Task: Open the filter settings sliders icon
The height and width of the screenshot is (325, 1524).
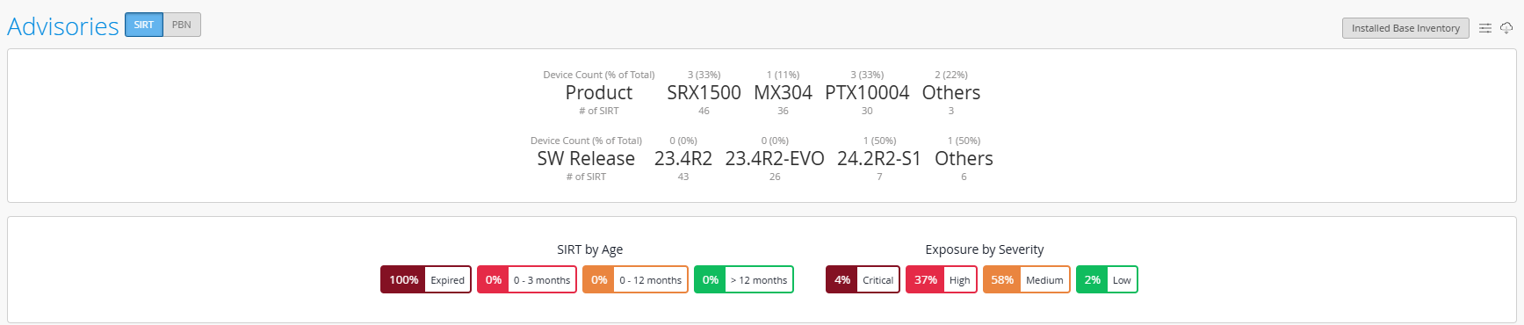Action: tap(1485, 28)
